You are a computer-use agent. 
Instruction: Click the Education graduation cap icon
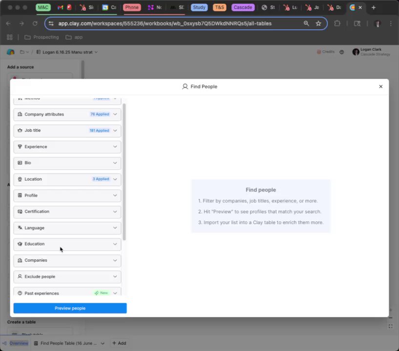[x=20, y=244]
